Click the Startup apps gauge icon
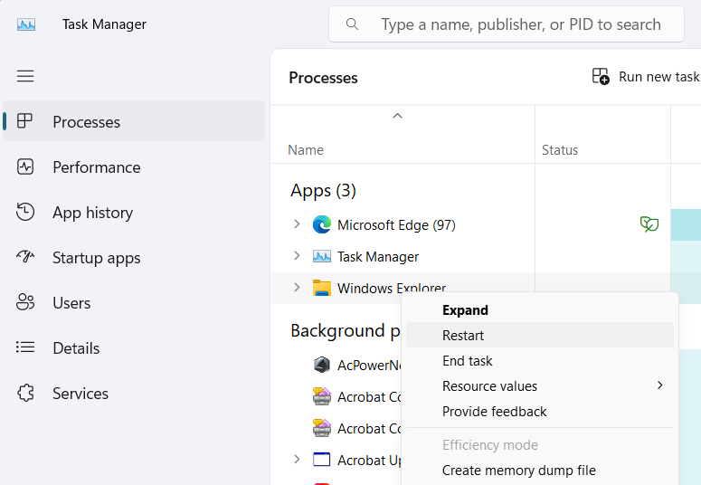The width and height of the screenshot is (701, 485). [x=25, y=256]
